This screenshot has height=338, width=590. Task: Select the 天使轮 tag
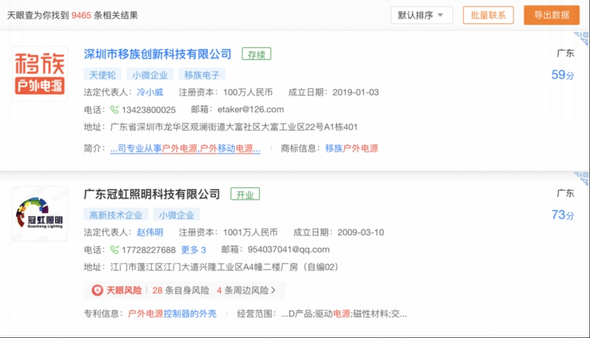pos(102,75)
